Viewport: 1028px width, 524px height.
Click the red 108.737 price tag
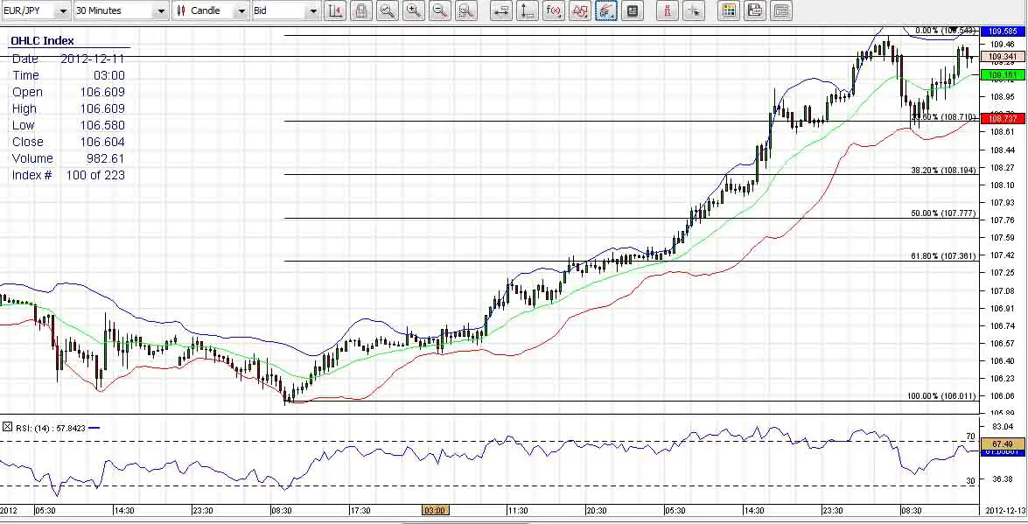coord(1003,118)
